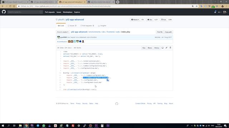
Task: Open File Explorer from the taskbar
Action: (x=20, y=126)
